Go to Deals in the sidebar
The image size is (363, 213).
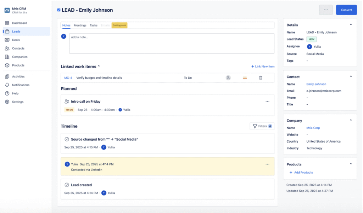pyautogui.click(x=16, y=40)
